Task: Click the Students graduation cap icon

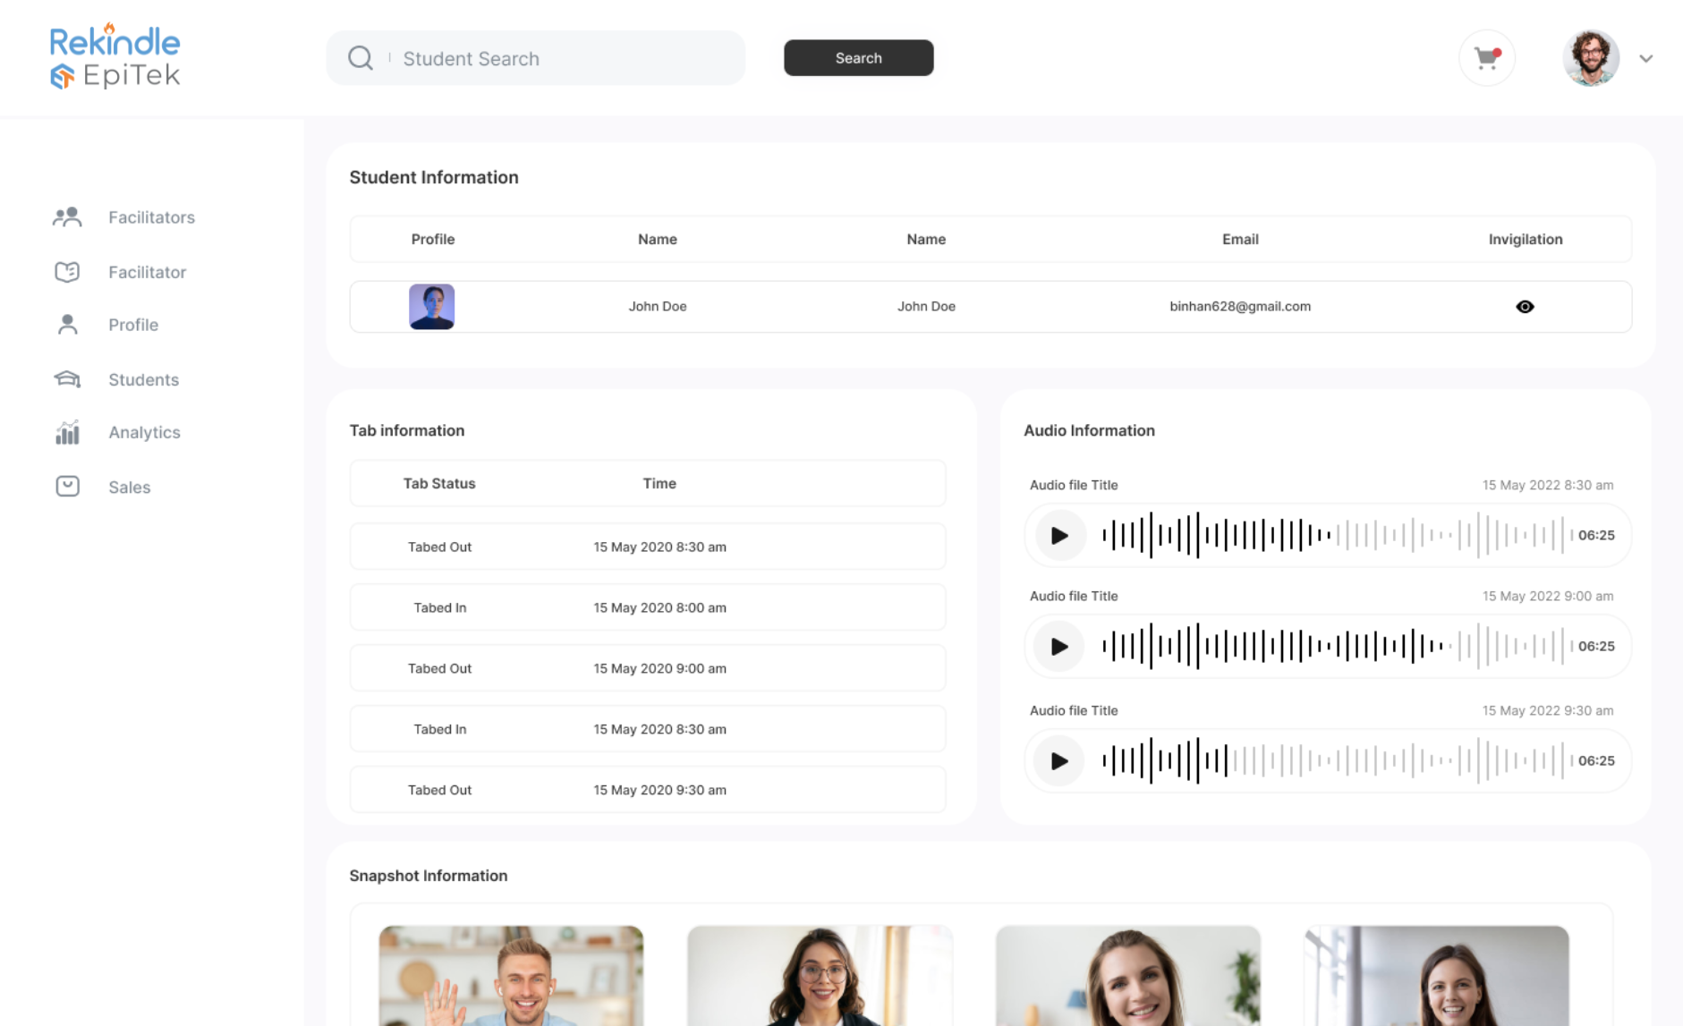Action: click(x=67, y=379)
